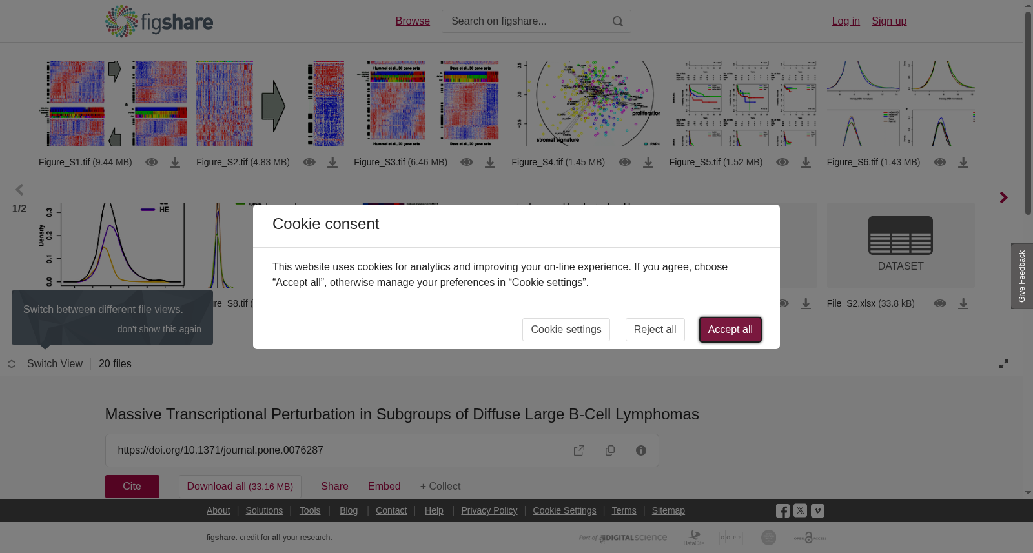Go to previous page of files arrow
This screenshot has height=553, width=1033.
[19, 190]
